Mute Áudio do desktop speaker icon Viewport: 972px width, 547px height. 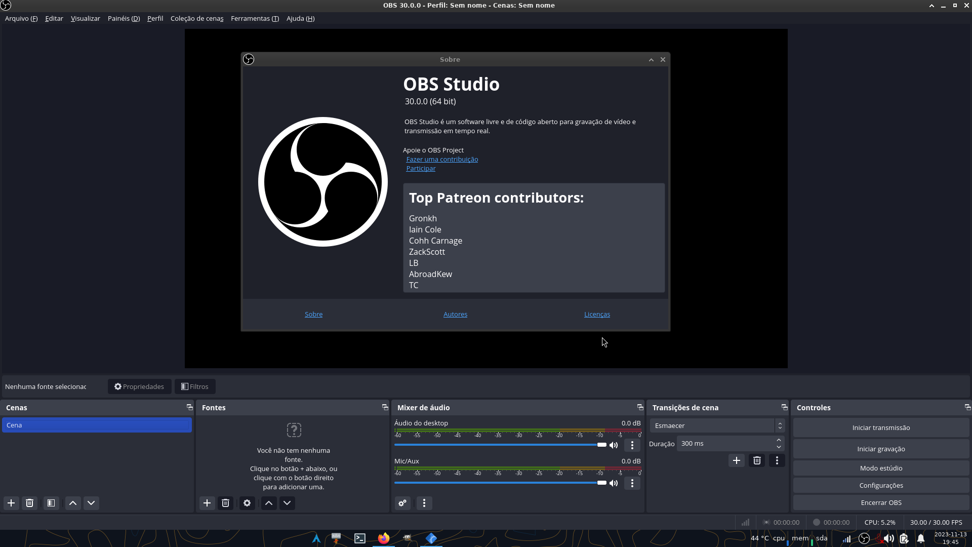click(x=614, y=445)
